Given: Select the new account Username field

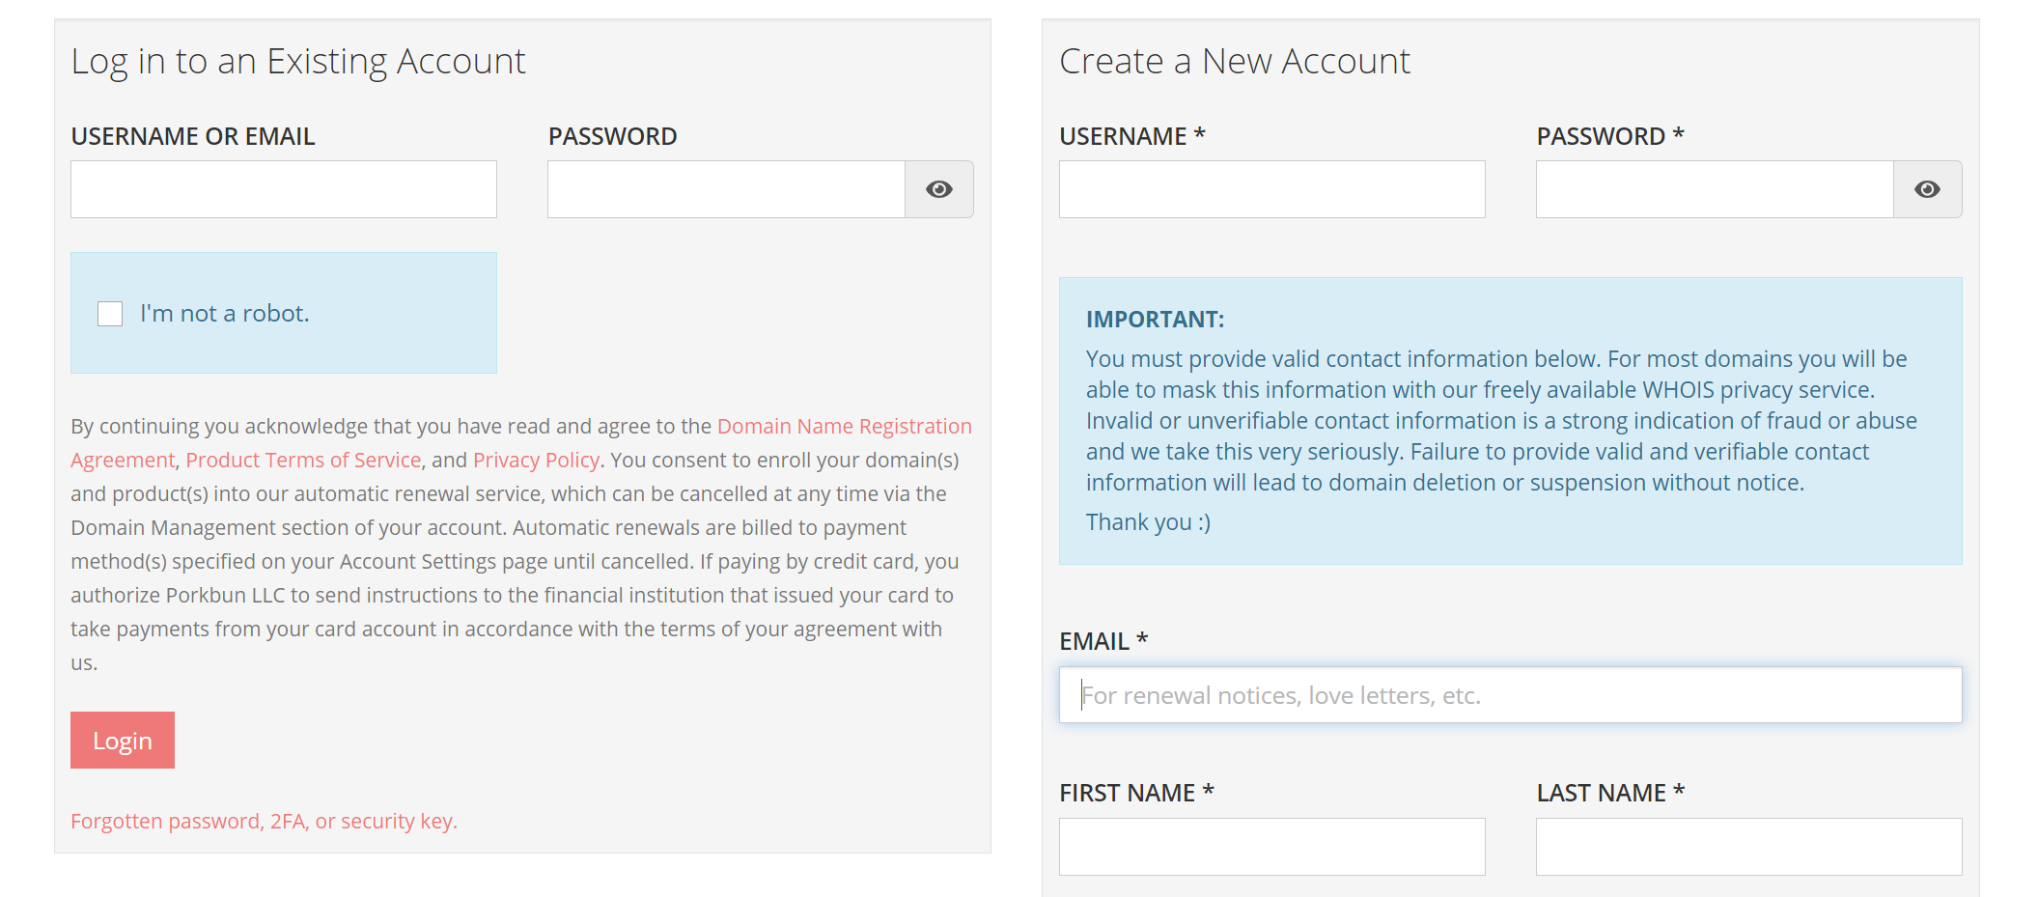Looking at the screenshot, I should click(x=1271, y=189).
